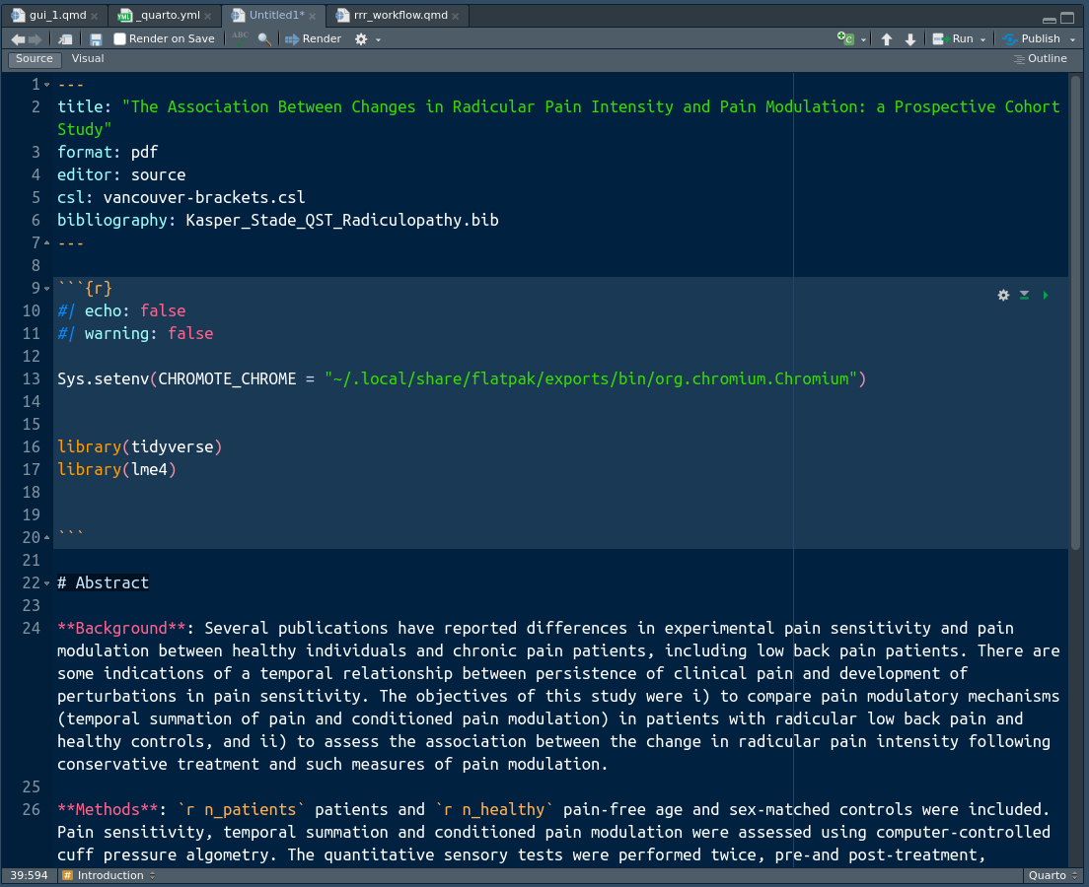1089x887 pixels.
Task: Jump to the next chunk with down arrow
Action: (x=910, y=39)
